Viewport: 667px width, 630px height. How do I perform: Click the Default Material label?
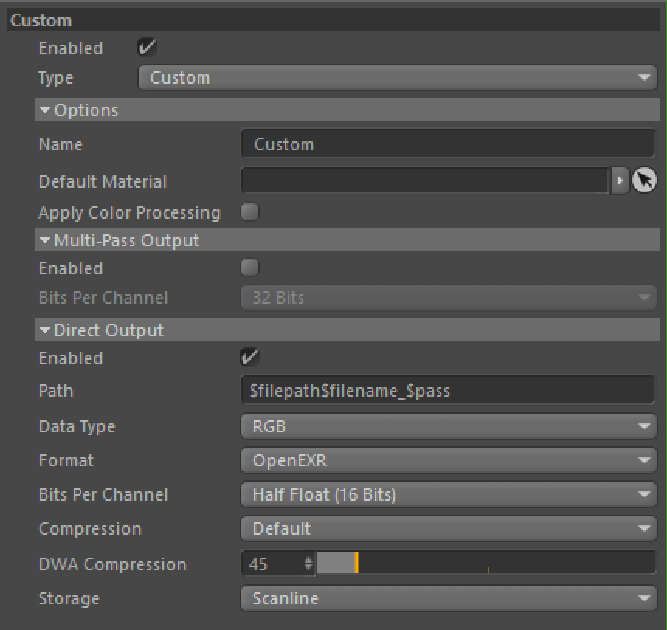tap(102, 181)
